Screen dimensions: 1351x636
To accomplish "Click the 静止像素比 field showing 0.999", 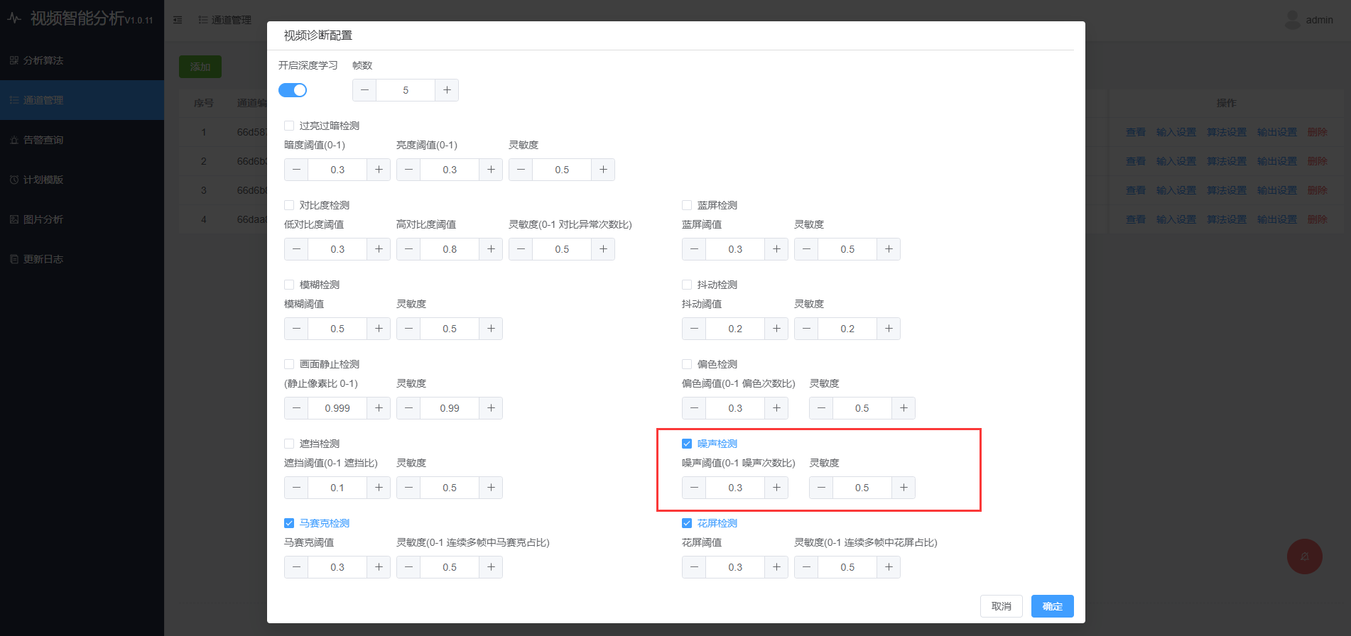I will click(x=337, y=408).
